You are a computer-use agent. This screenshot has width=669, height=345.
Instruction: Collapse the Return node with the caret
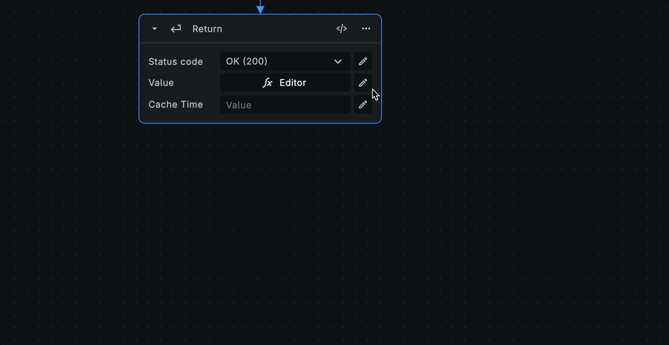click(x=154, y=29)
